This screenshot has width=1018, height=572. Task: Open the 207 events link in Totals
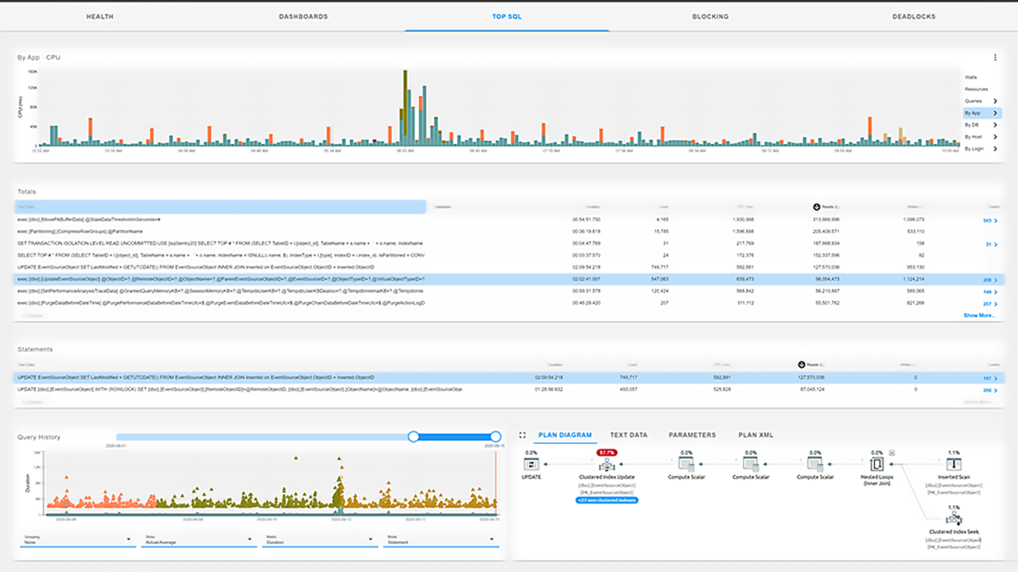click(x=990, y=303)
